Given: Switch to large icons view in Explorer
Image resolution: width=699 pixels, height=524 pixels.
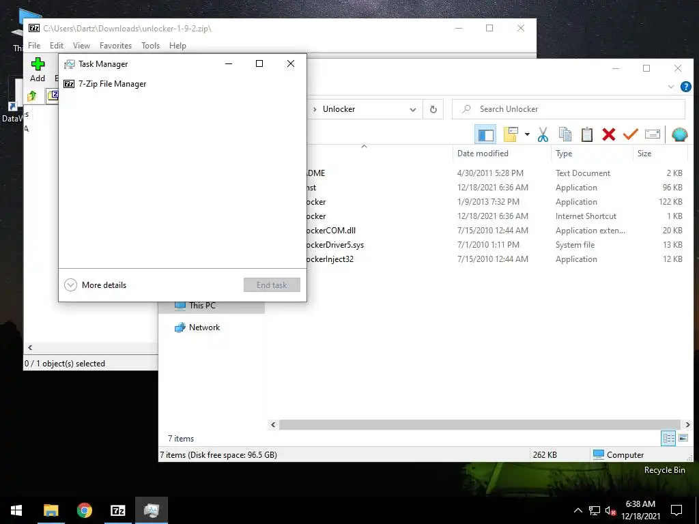Looking at the screenshot, I should coord(683,438).
